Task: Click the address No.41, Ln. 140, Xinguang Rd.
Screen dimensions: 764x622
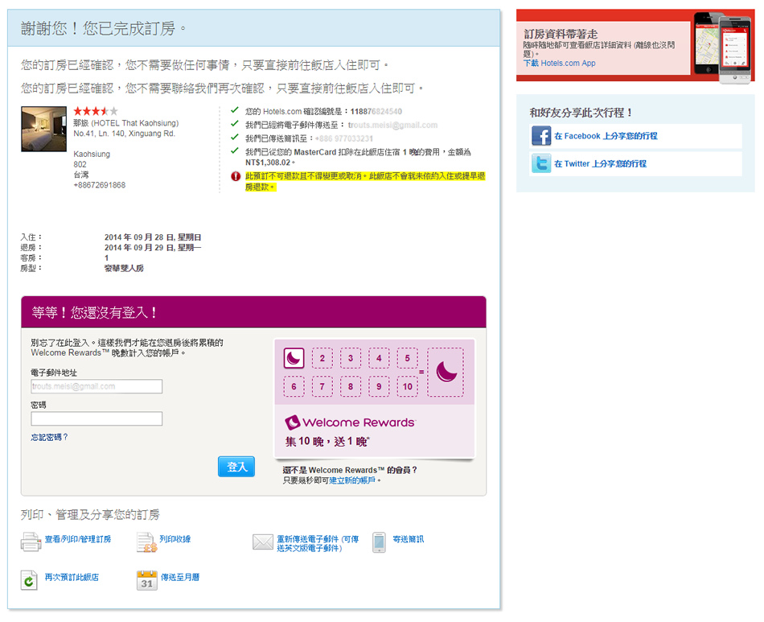Action: point(124,134)
